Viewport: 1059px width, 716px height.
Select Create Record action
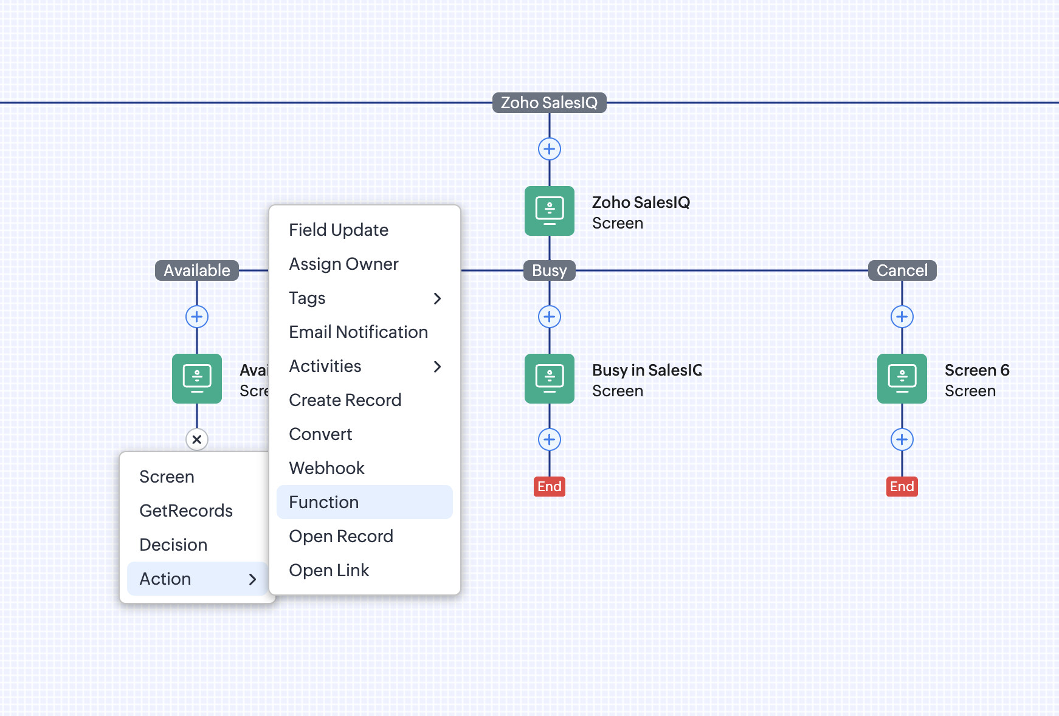365,400
